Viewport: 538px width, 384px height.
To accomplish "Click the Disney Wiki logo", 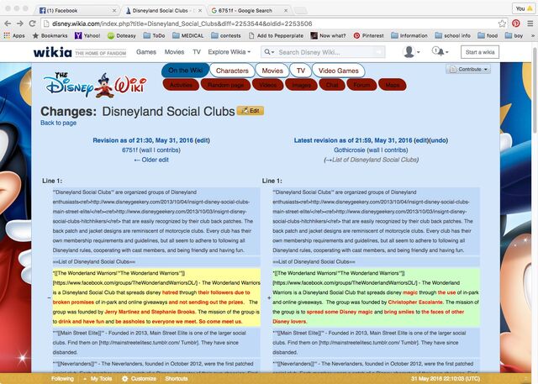I will click(x=95, y=84).
